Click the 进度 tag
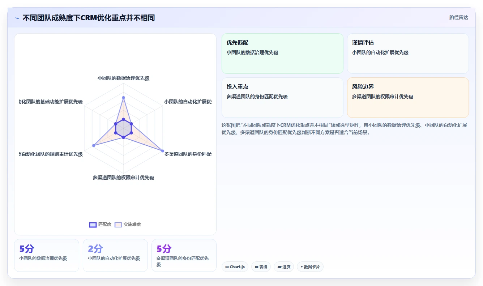Viewport: 483px width, 286px height. click(284, 267)
